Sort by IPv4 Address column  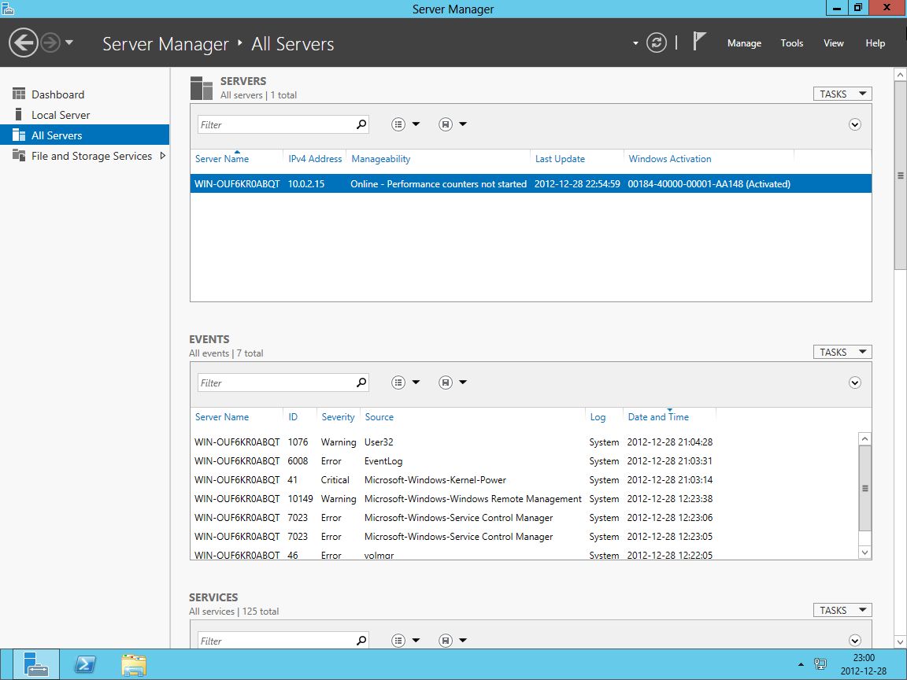point(315,158)
